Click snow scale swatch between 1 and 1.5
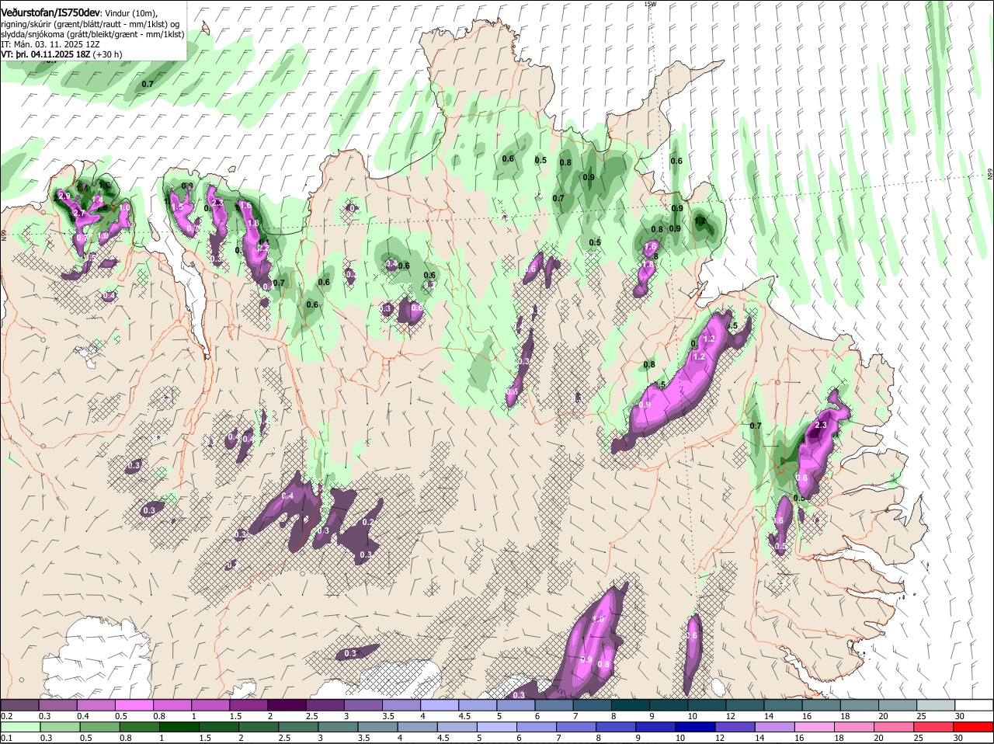Screen dimensions: 994x744 click(x=210, y=704)
